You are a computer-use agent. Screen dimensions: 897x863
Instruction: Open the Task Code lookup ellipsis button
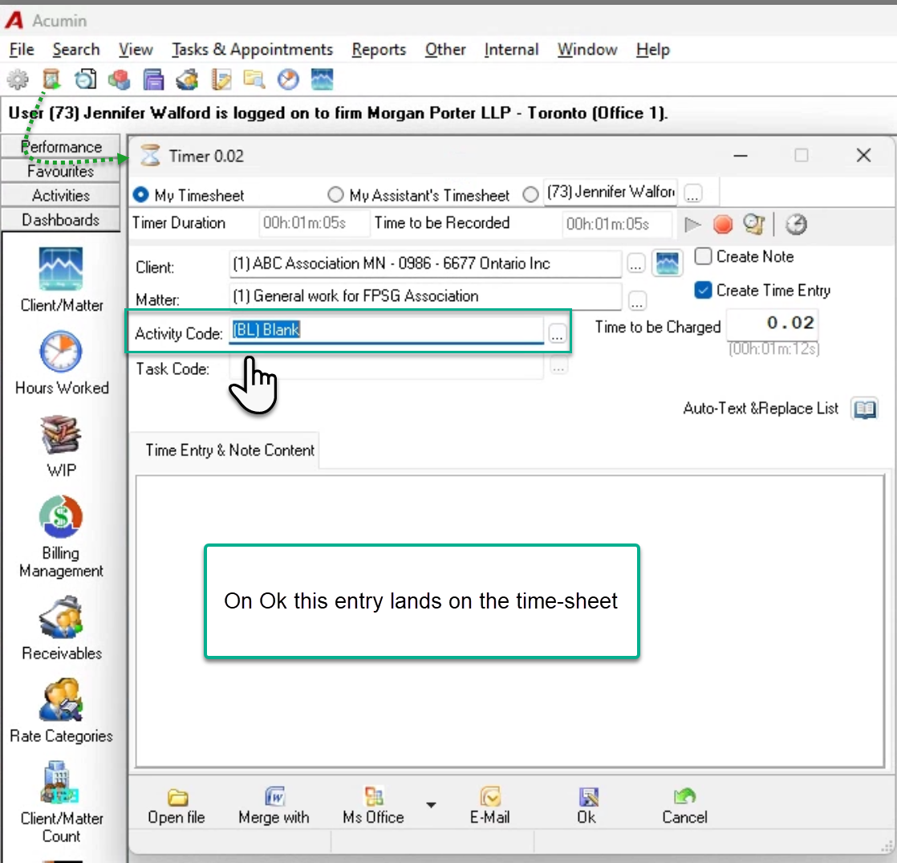(x=559, y=365)
